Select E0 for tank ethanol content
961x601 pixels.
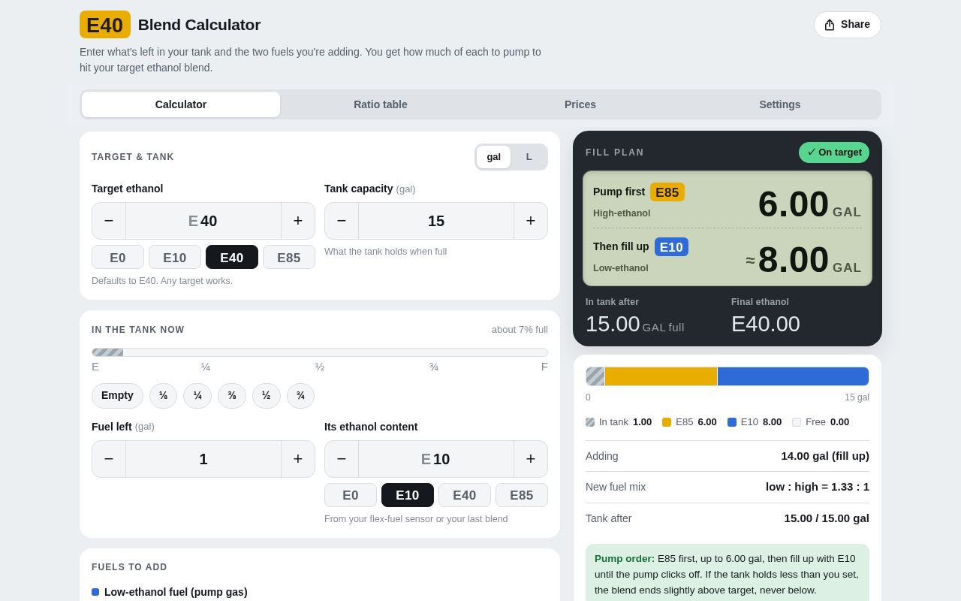pos(351,495)
